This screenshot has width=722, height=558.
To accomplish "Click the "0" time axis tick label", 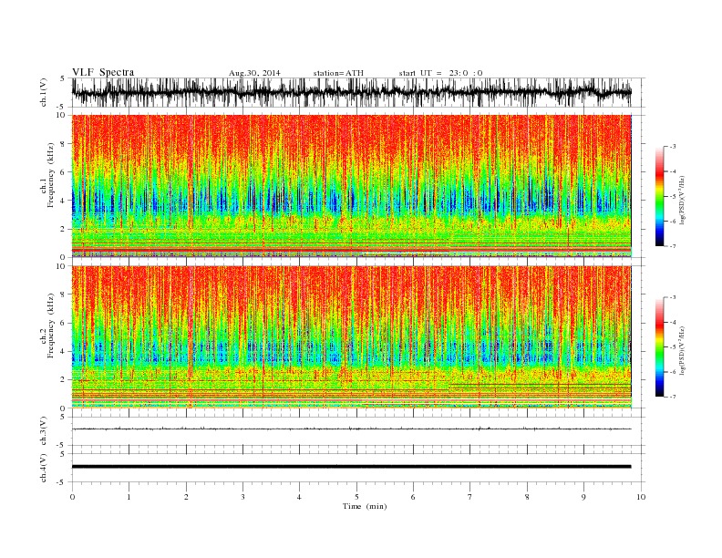I will [x=72, y=497].
